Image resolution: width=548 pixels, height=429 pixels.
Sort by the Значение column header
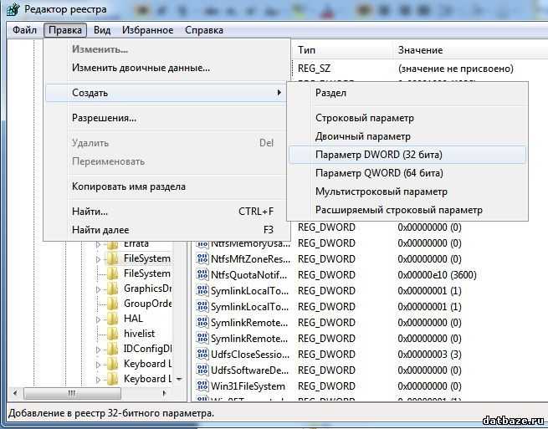coord(420,50)
